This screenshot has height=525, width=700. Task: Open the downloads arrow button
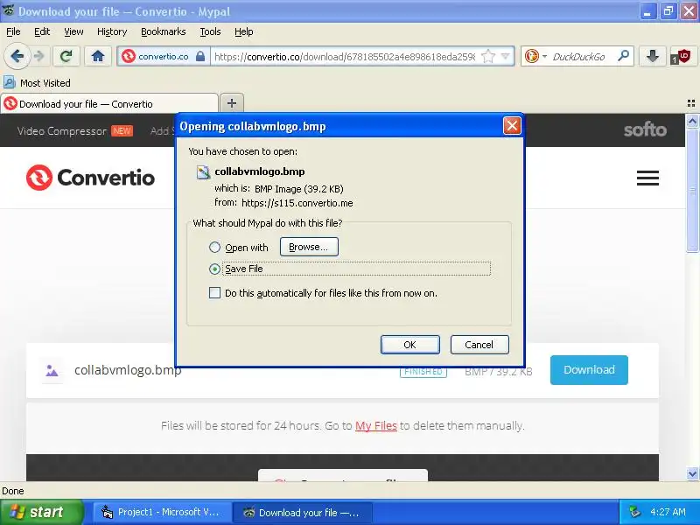pos(653,56)
